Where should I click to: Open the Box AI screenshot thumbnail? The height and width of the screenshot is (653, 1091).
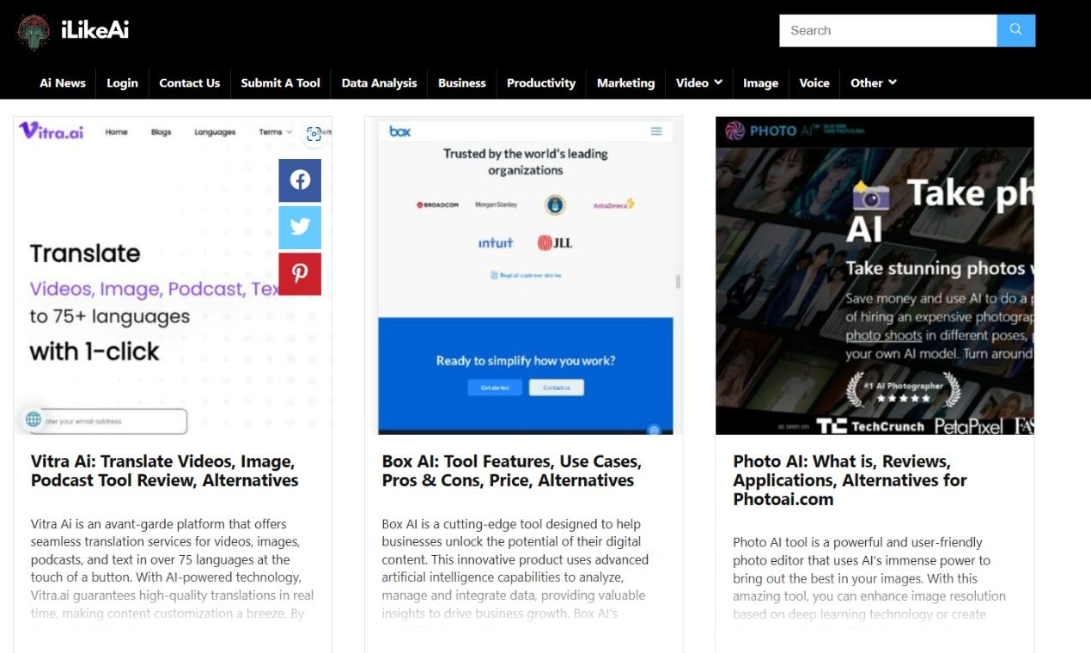pyautogui.click(x=524, y=275)
